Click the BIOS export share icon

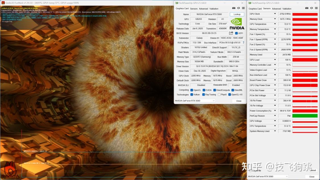(231, 33)
